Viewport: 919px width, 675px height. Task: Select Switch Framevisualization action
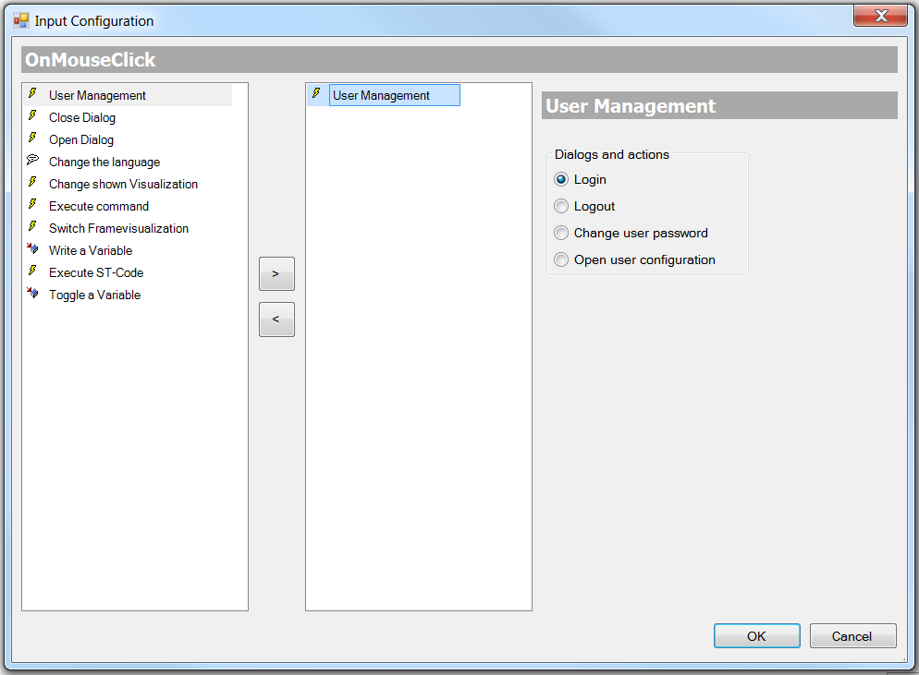118,229
